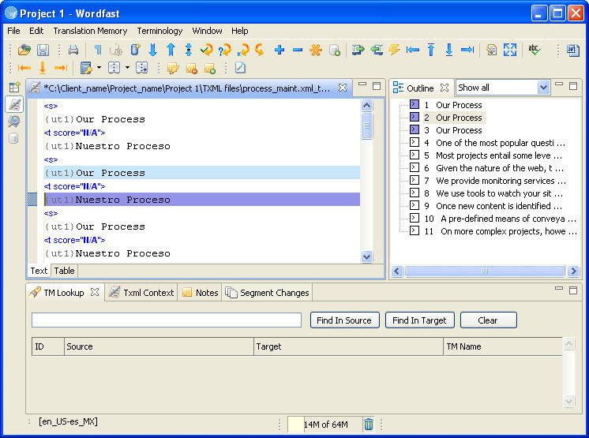589x438 pixels.
Task: Open dropdown arrow beside notebook pencil icon
Action: click(x=99, y=68)
